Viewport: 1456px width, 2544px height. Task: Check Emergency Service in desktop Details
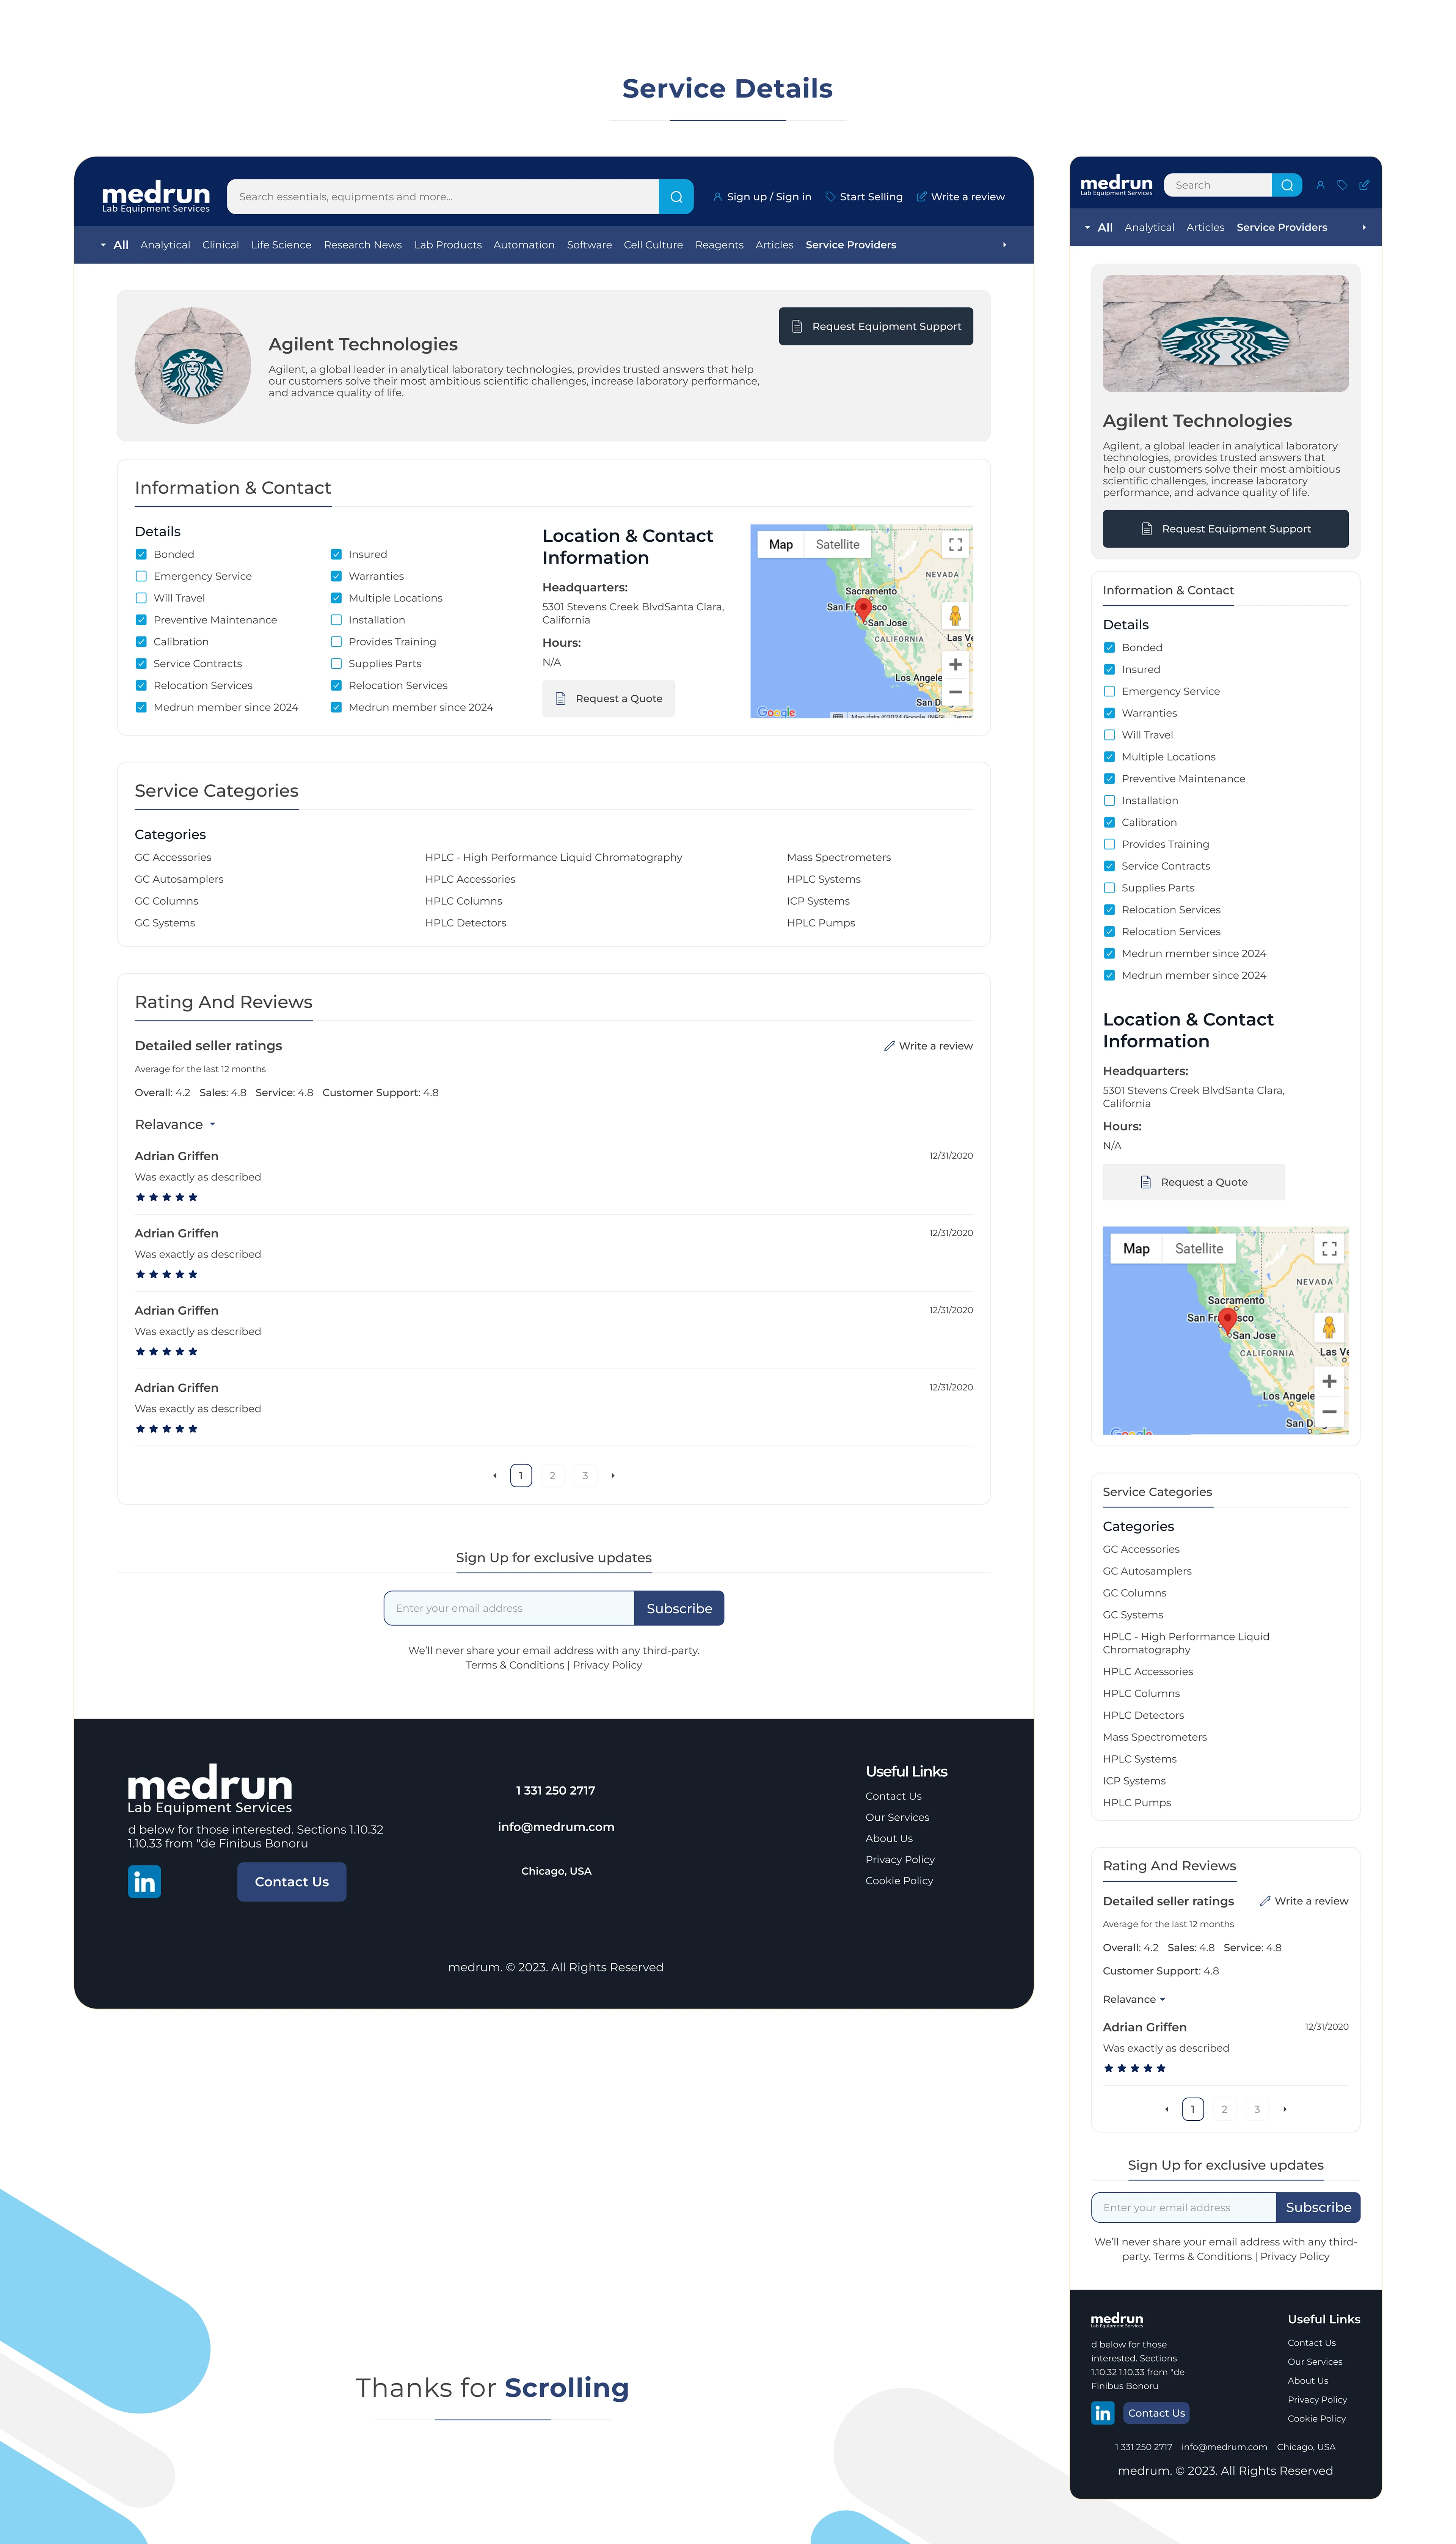(x=141, y=576)
